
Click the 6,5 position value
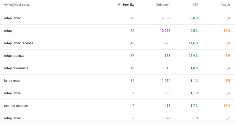[227, 93]
